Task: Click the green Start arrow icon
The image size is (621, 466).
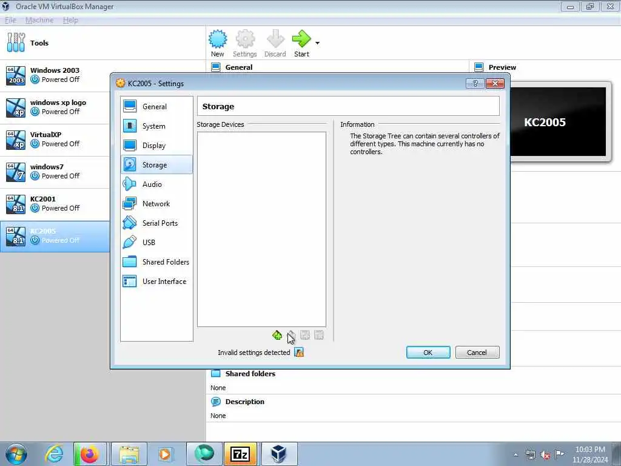Action: [x=301, y=44]
